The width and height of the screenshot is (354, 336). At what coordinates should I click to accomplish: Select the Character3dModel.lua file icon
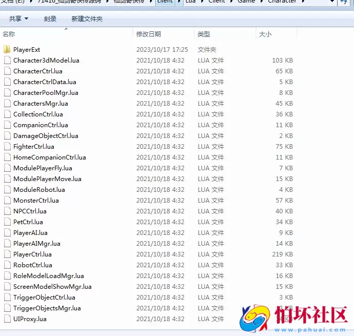click(x=7, y=61)
